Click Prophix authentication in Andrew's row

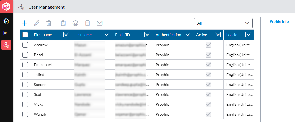pyautogui.click(x=162, y=45)
